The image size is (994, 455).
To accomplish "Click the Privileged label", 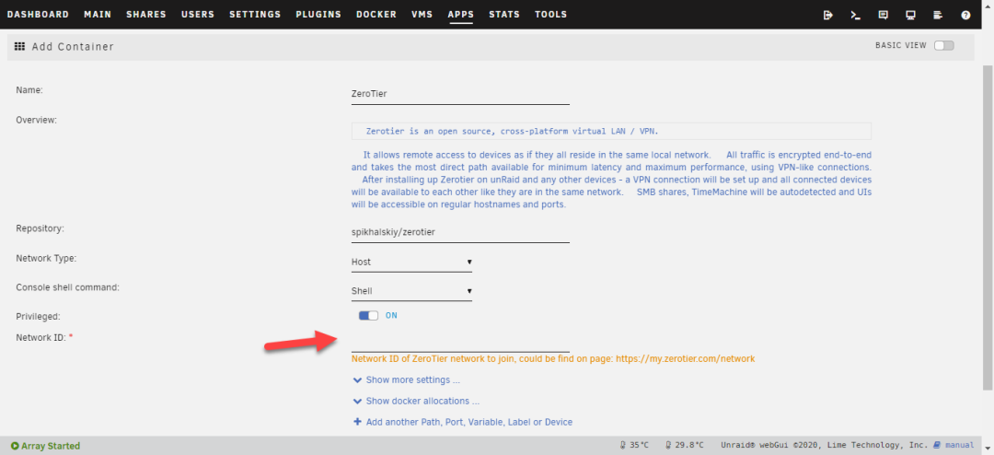I will click(38, 316).
